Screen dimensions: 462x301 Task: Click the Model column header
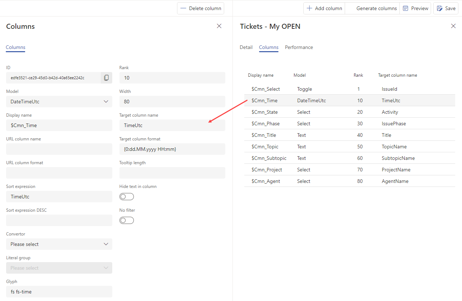click(300, 75)
